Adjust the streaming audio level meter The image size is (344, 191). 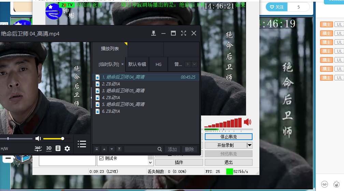tap(229, 129)
